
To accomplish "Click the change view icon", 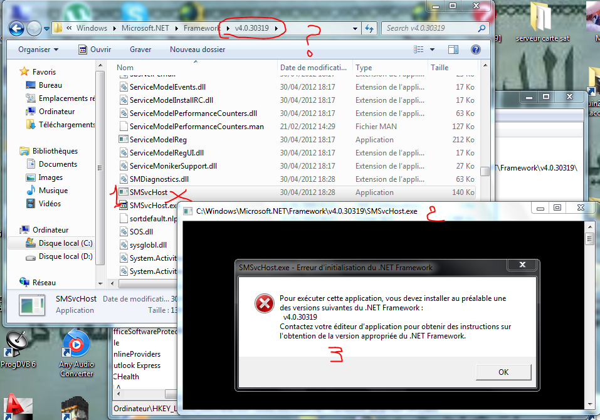I will pyautogui.click(x=419, y=50).
